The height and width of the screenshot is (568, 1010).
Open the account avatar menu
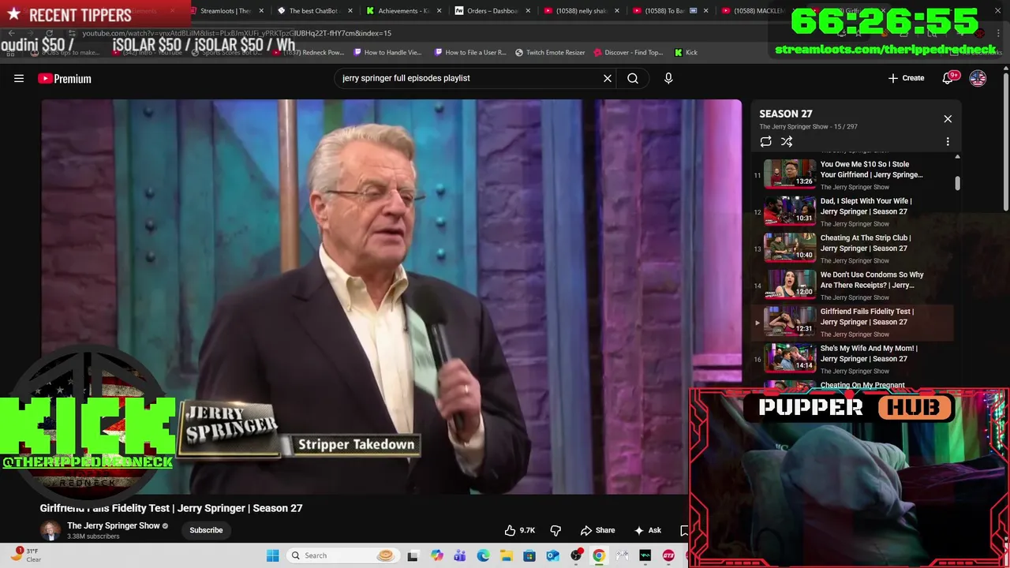point(978,78)
